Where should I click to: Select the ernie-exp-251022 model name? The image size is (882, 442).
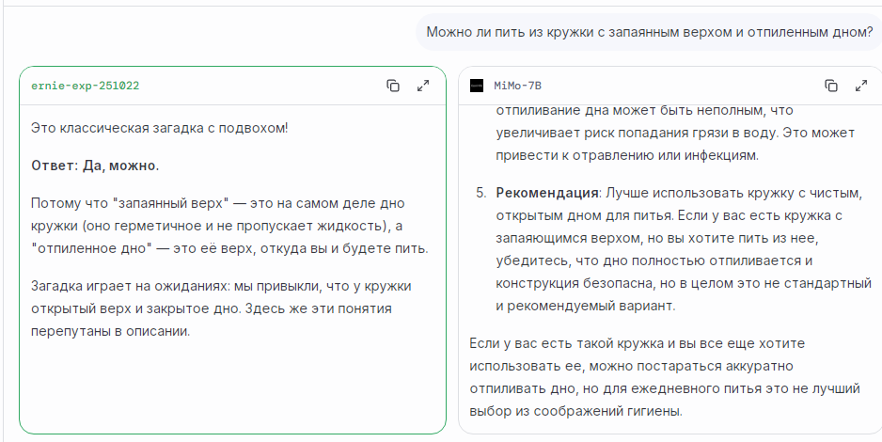coord(86,86)
